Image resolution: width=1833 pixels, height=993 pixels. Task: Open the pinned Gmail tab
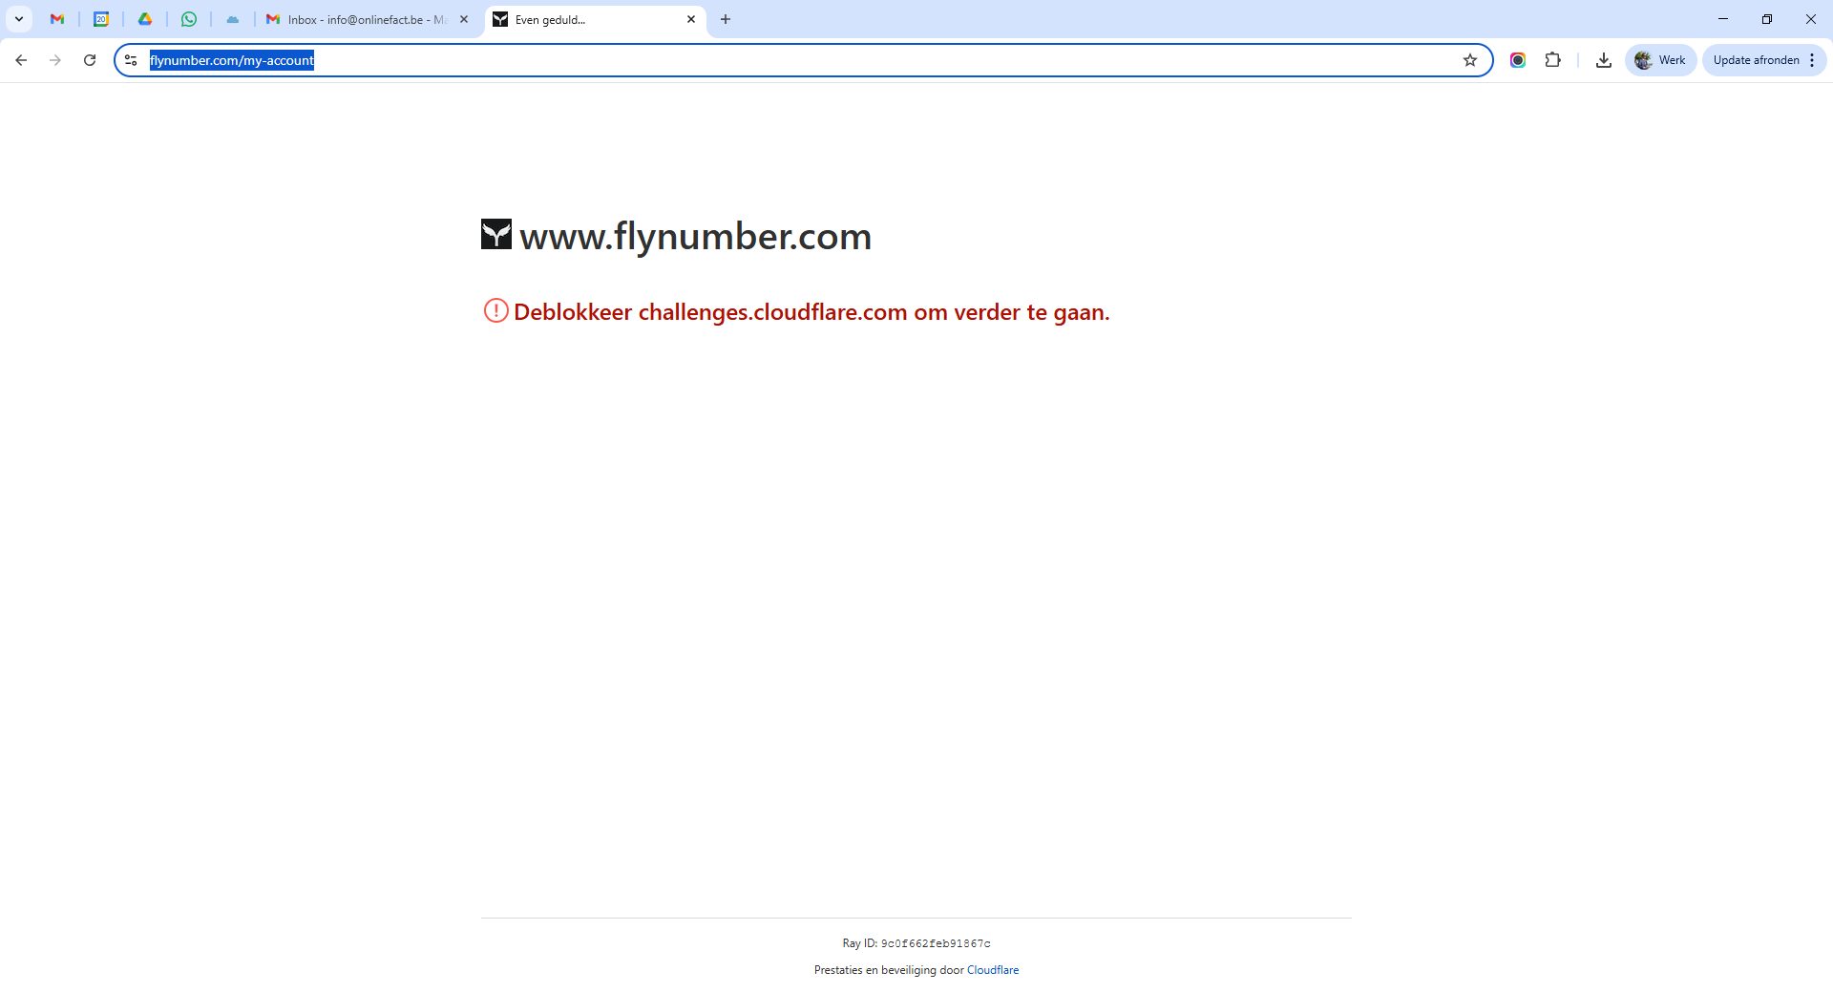tap(57, 19)
